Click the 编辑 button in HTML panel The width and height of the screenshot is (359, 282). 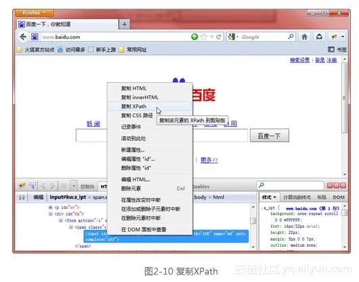38,197
